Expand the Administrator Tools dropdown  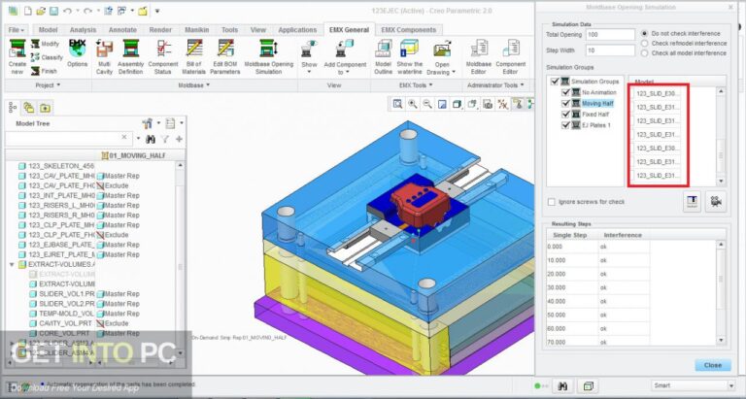495,85
